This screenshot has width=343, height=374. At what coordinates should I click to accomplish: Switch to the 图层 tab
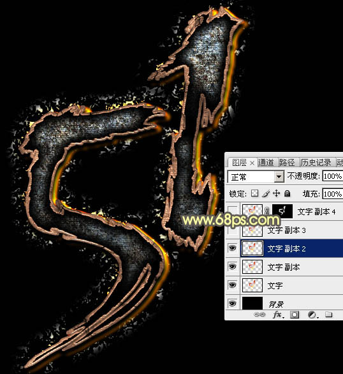click(239, 163)
